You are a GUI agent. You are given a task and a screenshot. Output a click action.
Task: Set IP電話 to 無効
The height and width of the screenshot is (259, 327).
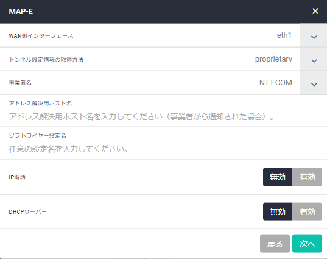click(278, 177)
